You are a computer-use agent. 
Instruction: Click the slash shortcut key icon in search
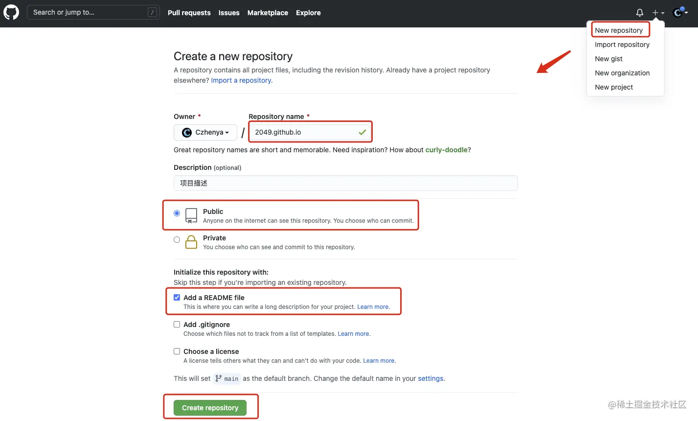point(153,13)
